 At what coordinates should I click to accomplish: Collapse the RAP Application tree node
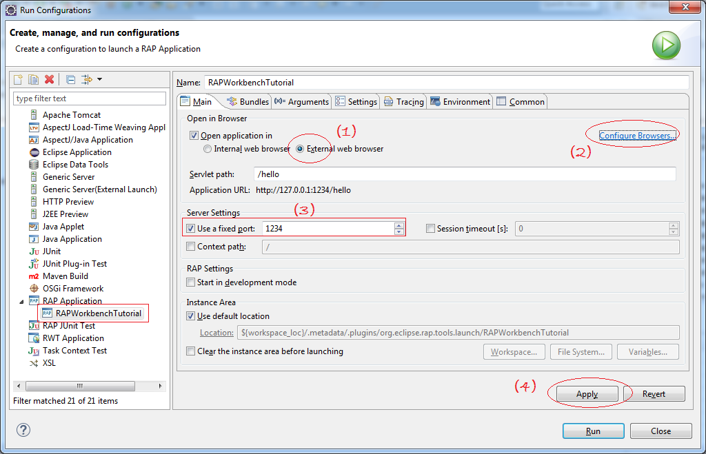tap(21, 302)
